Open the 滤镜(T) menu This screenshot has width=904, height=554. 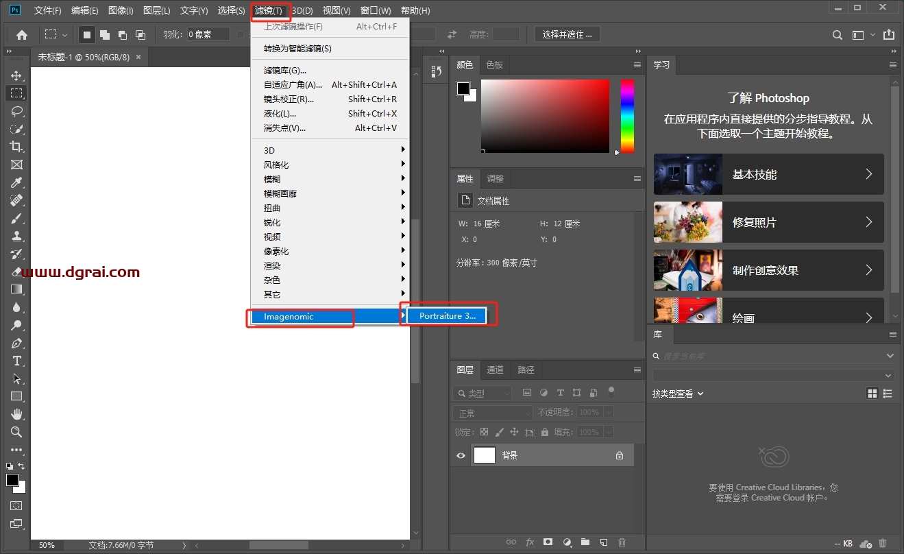click(x=268, y=11)
